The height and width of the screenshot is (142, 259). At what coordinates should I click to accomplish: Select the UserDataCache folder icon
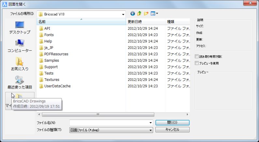point(41,86)
